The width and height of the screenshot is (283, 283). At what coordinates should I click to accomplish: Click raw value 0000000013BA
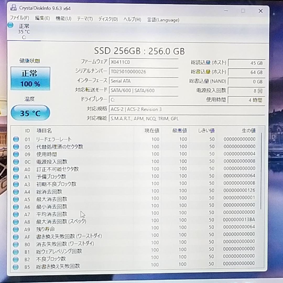click(239, 220)
